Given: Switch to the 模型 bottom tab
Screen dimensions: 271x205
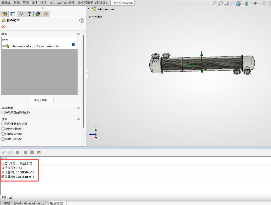Looking at the screenshot, I should [x=7, y=203].
